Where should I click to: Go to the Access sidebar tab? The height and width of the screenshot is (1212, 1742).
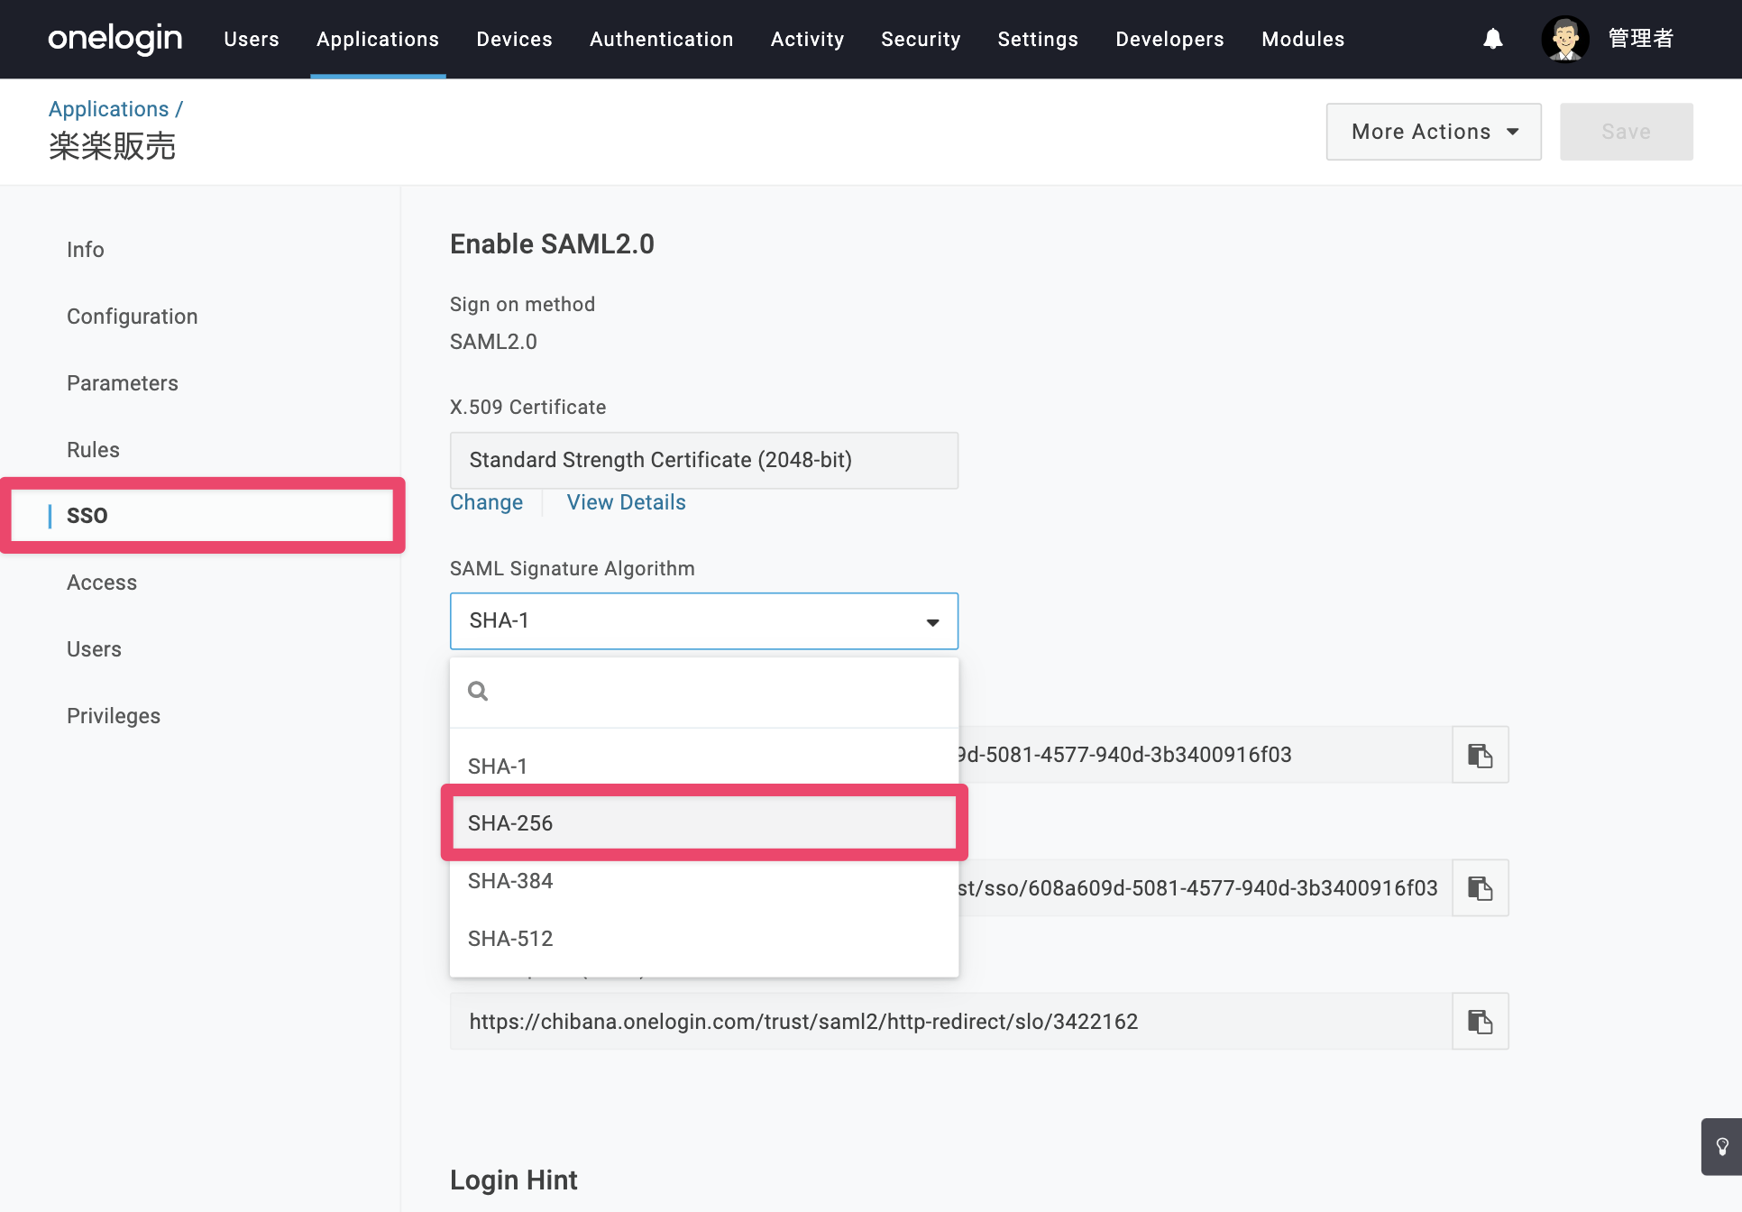[102, 583]
